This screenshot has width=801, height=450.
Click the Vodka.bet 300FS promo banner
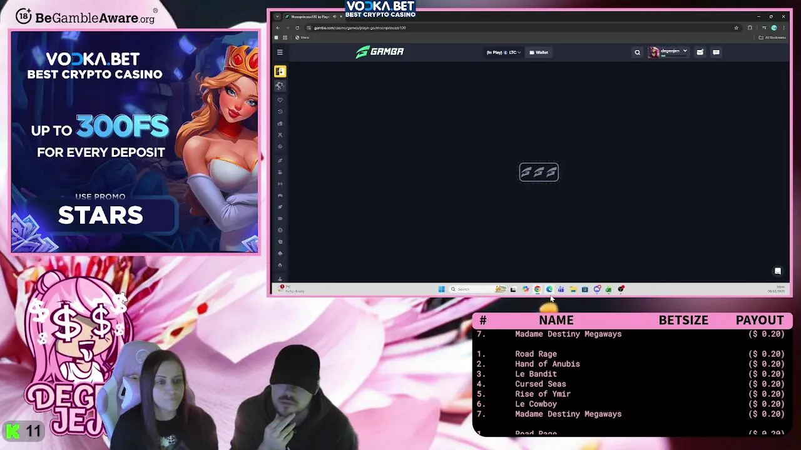click(135, 142)
